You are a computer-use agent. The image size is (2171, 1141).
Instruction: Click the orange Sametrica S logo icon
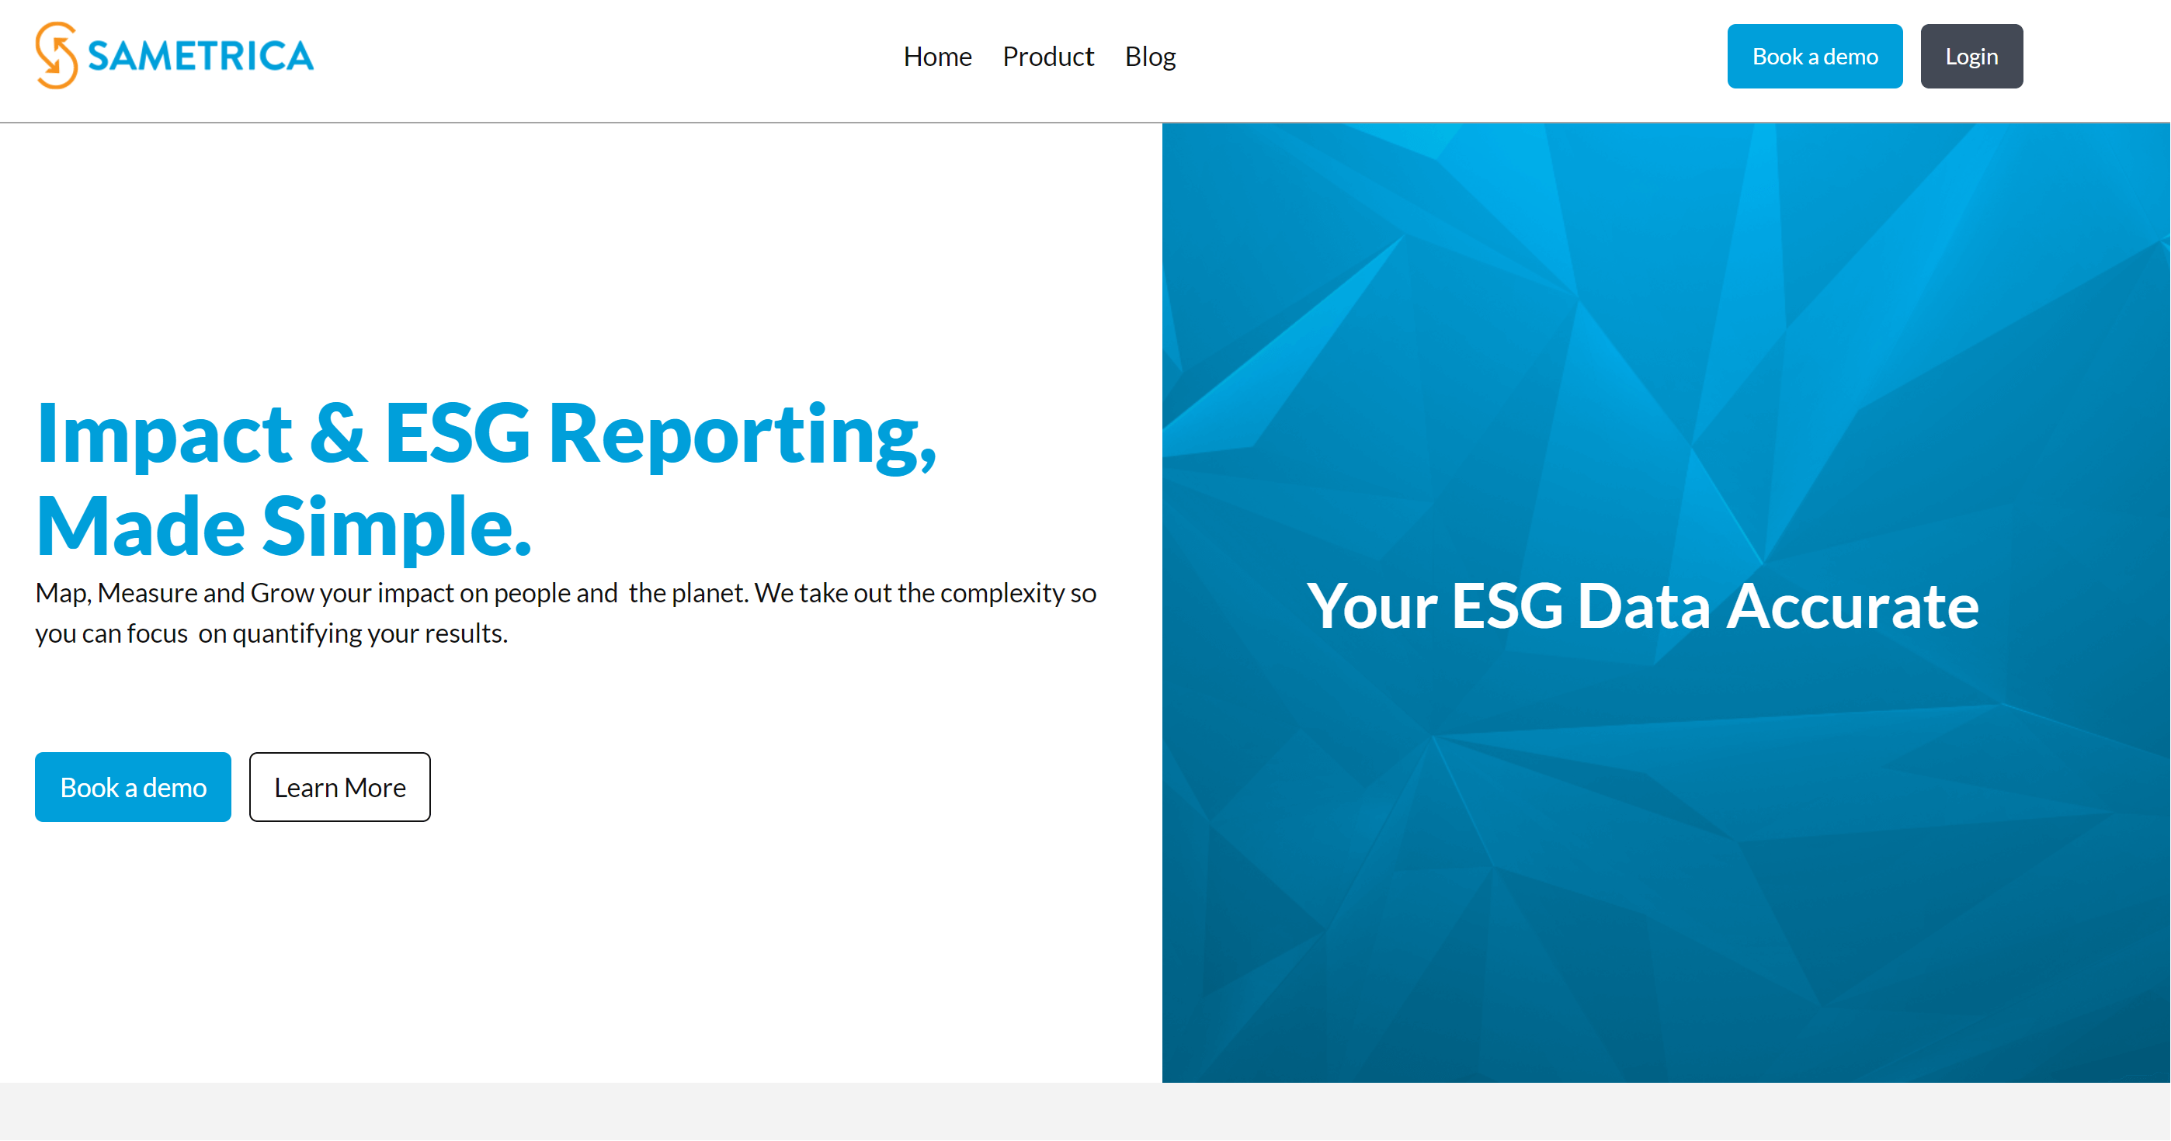click(57, 56)
